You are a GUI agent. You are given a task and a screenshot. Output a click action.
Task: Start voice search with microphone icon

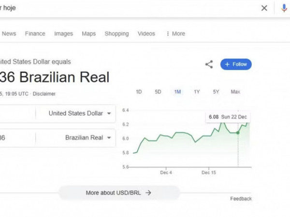tap(284, 8)
